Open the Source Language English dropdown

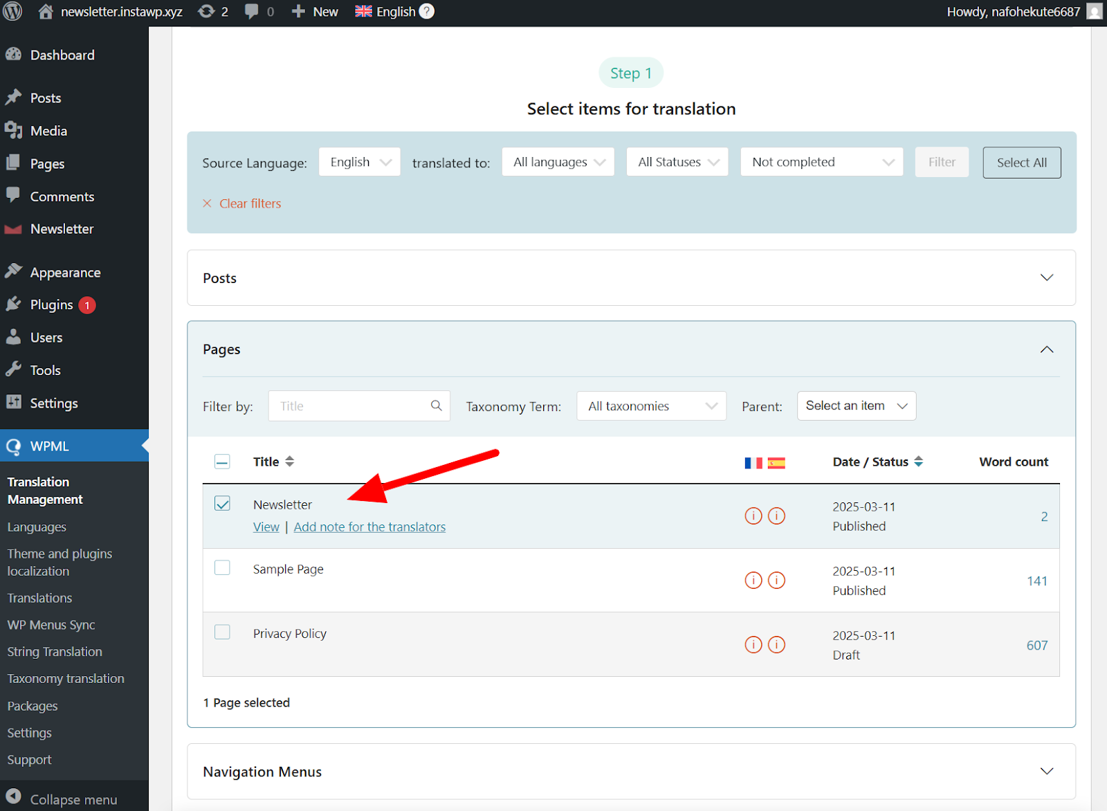point(360,162)
